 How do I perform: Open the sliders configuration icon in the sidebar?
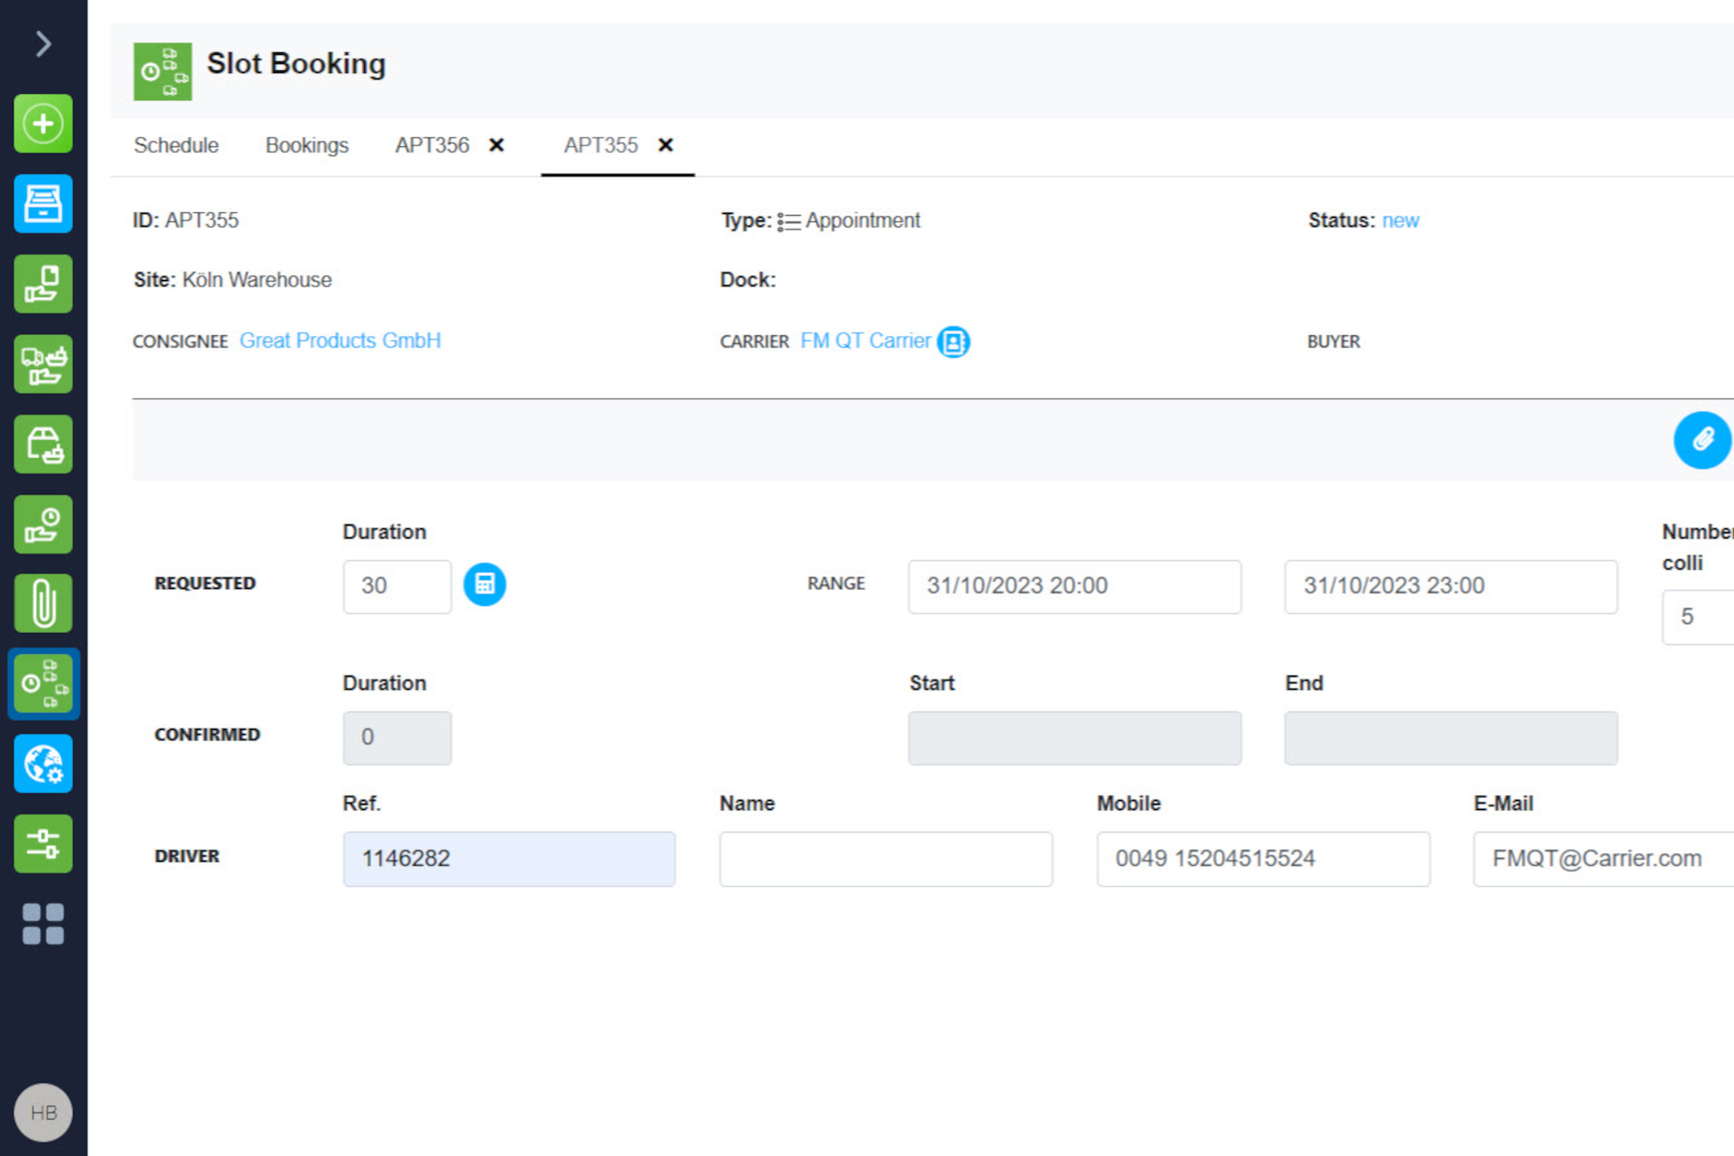(42, 844)
